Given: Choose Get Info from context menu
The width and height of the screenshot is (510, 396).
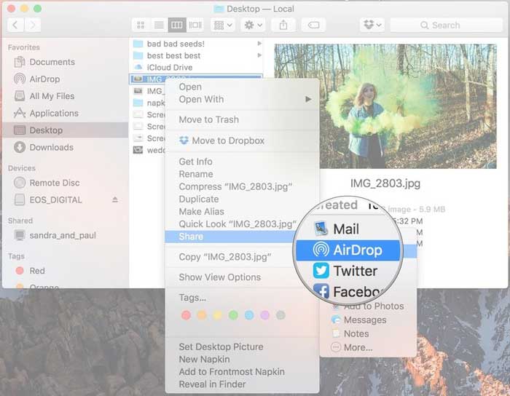Looking at the screenshot, I should coord(195,162).
